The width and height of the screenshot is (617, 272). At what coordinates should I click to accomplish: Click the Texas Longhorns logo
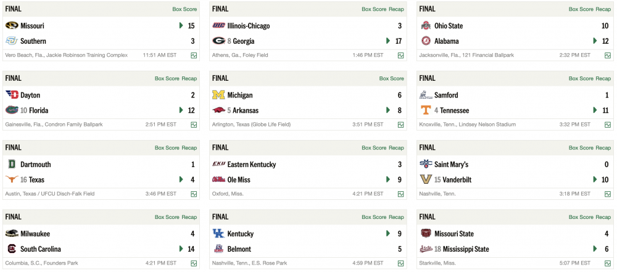[x=11, y=180]
